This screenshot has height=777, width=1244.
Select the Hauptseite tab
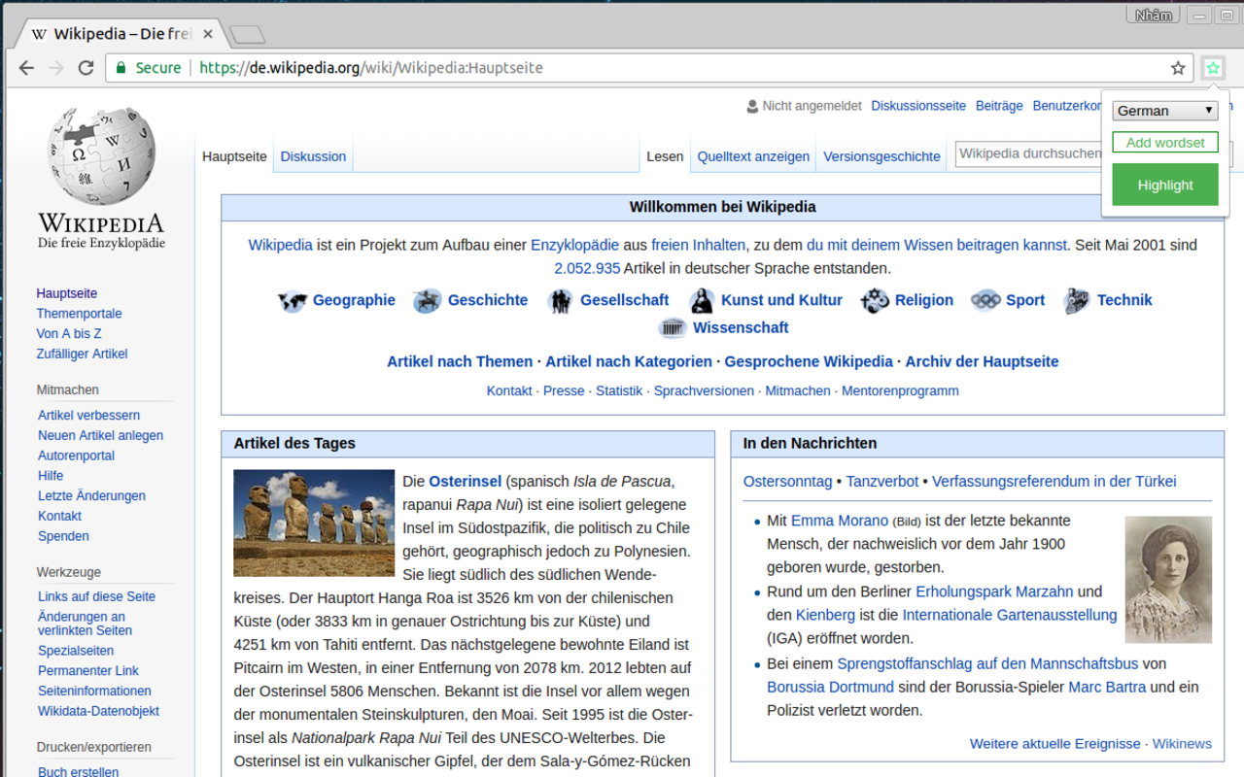234,156
